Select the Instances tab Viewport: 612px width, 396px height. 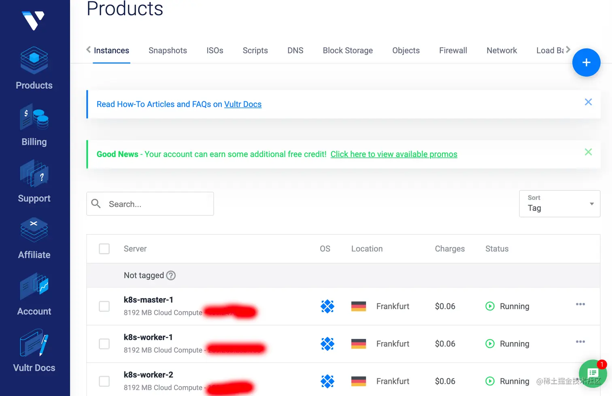pos(111,51)
